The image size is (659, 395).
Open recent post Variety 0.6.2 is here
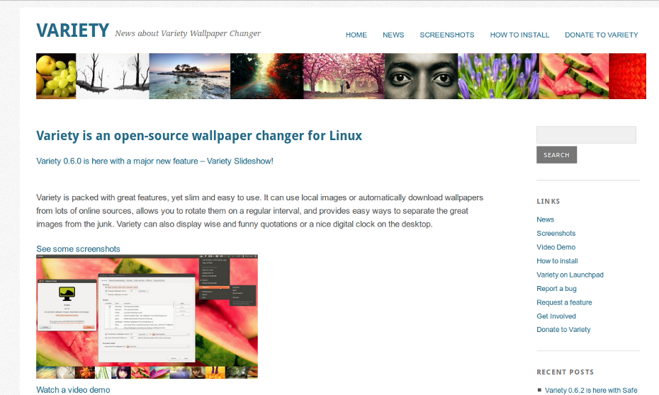point(591,390)
